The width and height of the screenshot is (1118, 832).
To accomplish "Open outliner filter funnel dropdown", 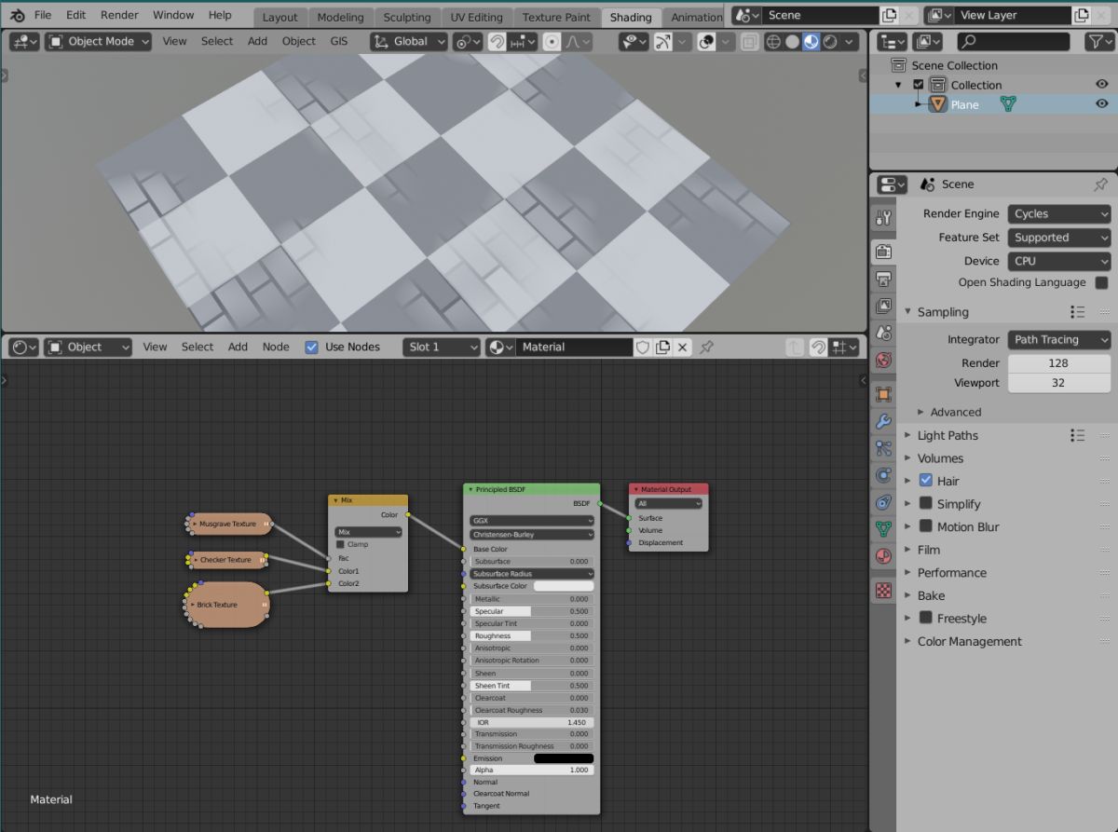I will point(1100,42).
